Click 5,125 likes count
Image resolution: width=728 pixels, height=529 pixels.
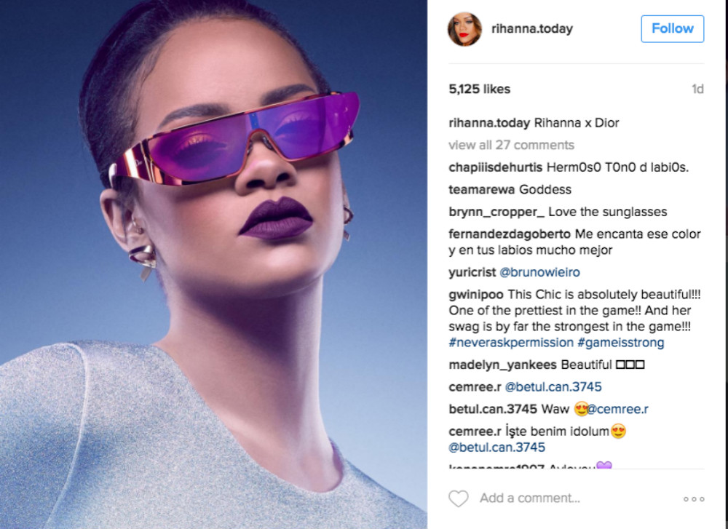pos(479,89)
